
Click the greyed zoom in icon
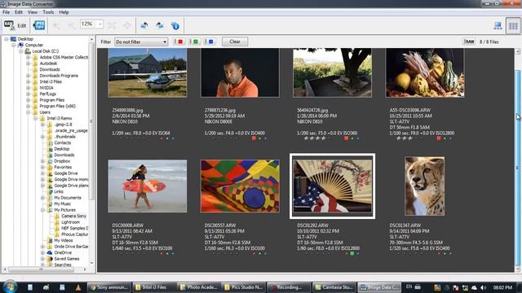click(56, 25)
